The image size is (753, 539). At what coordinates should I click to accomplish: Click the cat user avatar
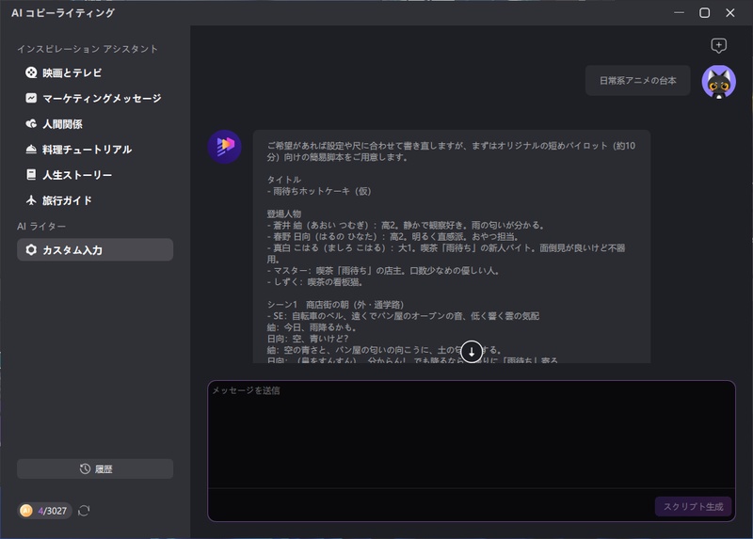click(718, 82)
